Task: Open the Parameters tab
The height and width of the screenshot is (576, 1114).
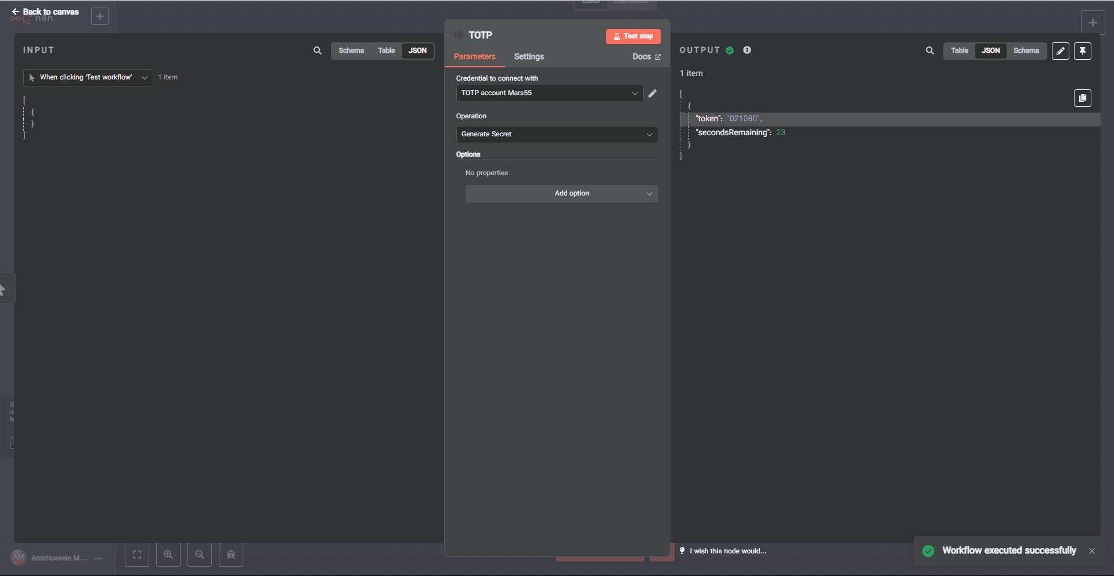Action: coord(475,56)
